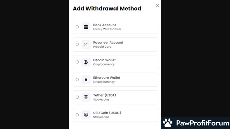Image resolution: width=230 pixels, height=129 pixels.
Task: Click the Tether T icon
Action: pos(86,97)
